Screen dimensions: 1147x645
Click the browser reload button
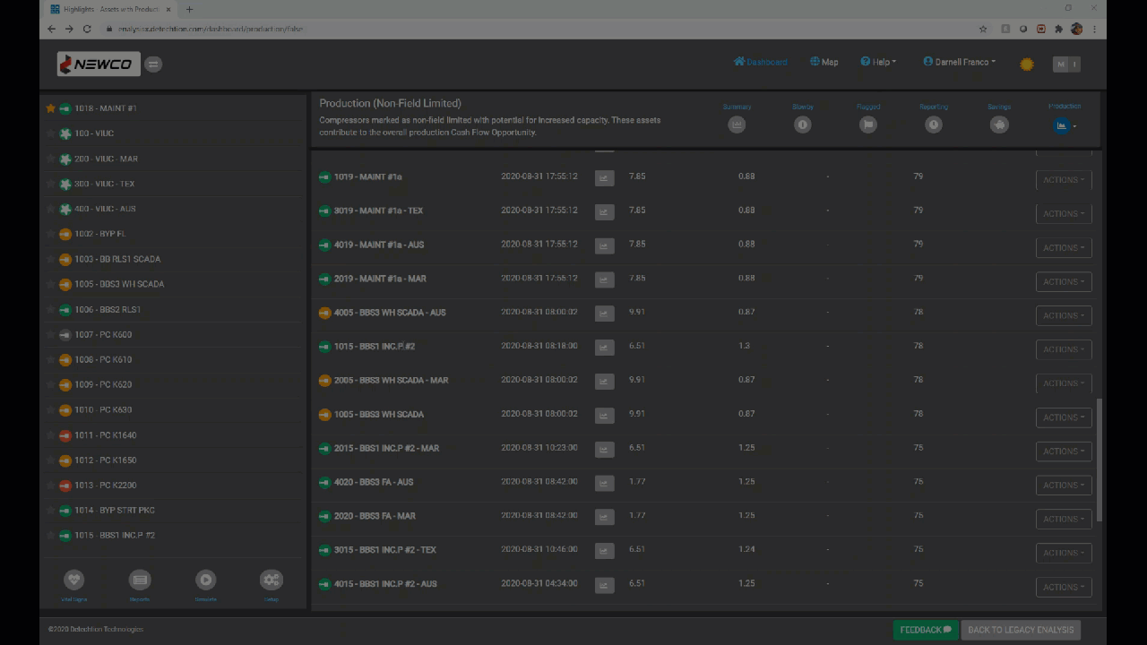[x=87, y=29]
